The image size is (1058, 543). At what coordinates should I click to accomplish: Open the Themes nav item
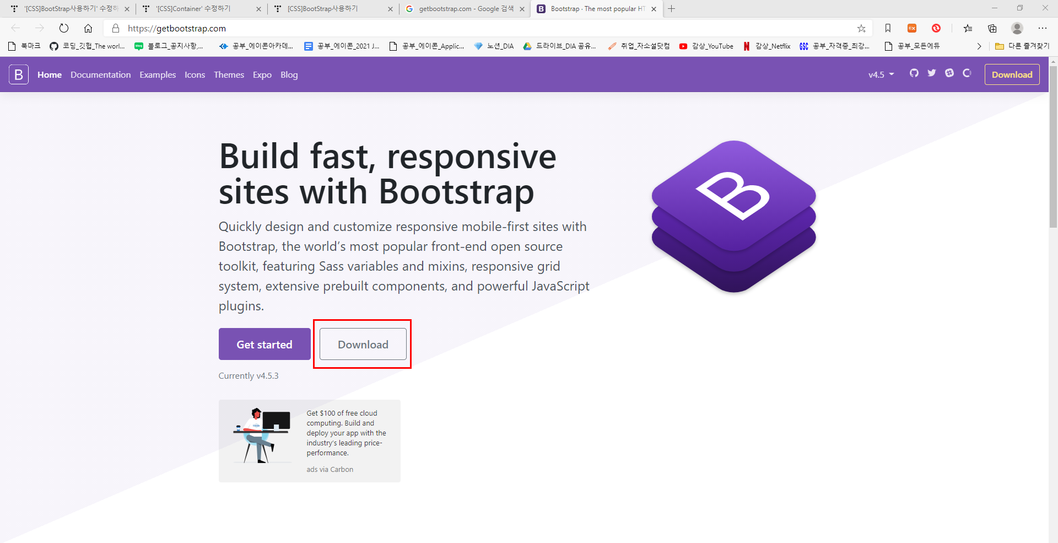pyautogui.click(x=229, y=74)
